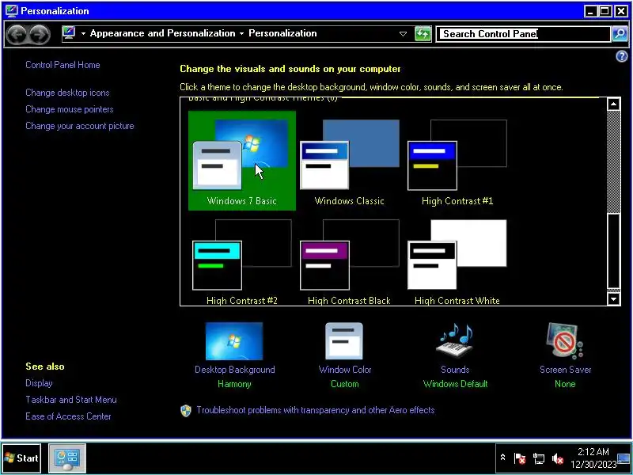Click the Desktop Background picture icon
Screen dimensions: 633x475
[234, 341]
